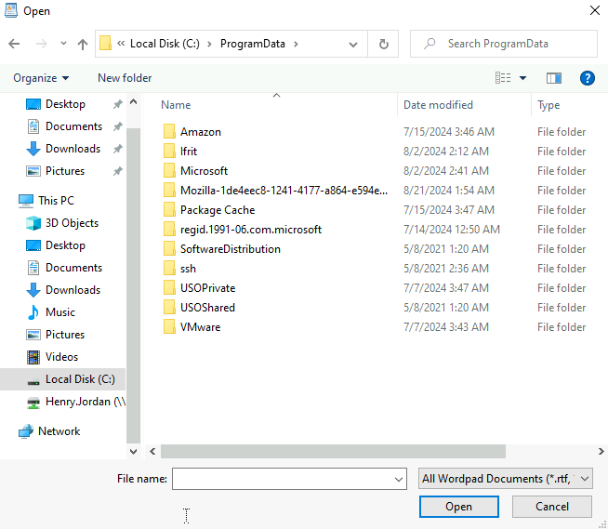The width and height of the screenshot is (608, 529).
Task: Open the Network location in sidebar
Action: click(59, 431)
